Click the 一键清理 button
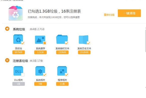Screen dimensions: 146x98 click(x=129, y=13)
